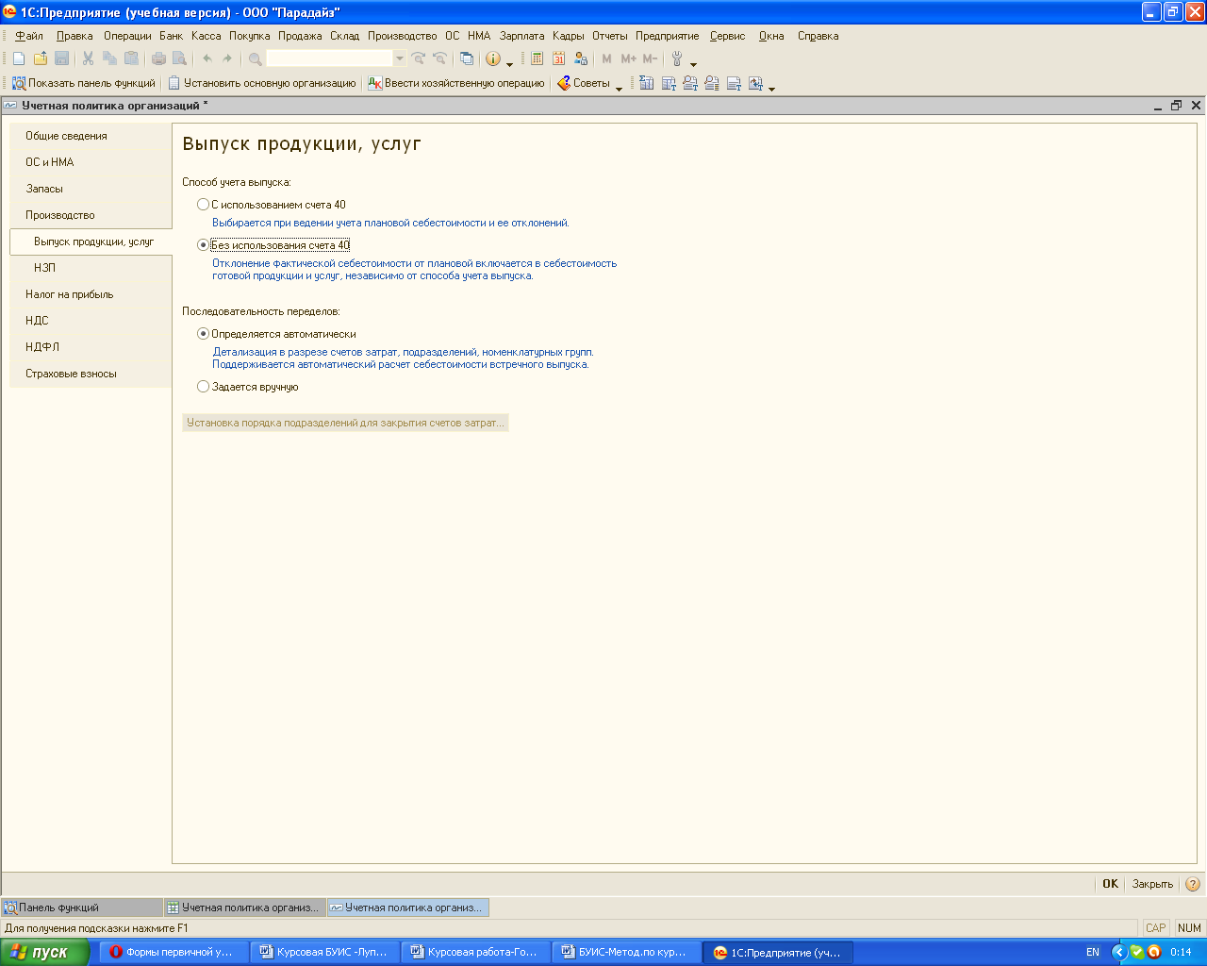Select 'С использованием счета 40' option
1207x966 pixels.
tap(203, 205)
